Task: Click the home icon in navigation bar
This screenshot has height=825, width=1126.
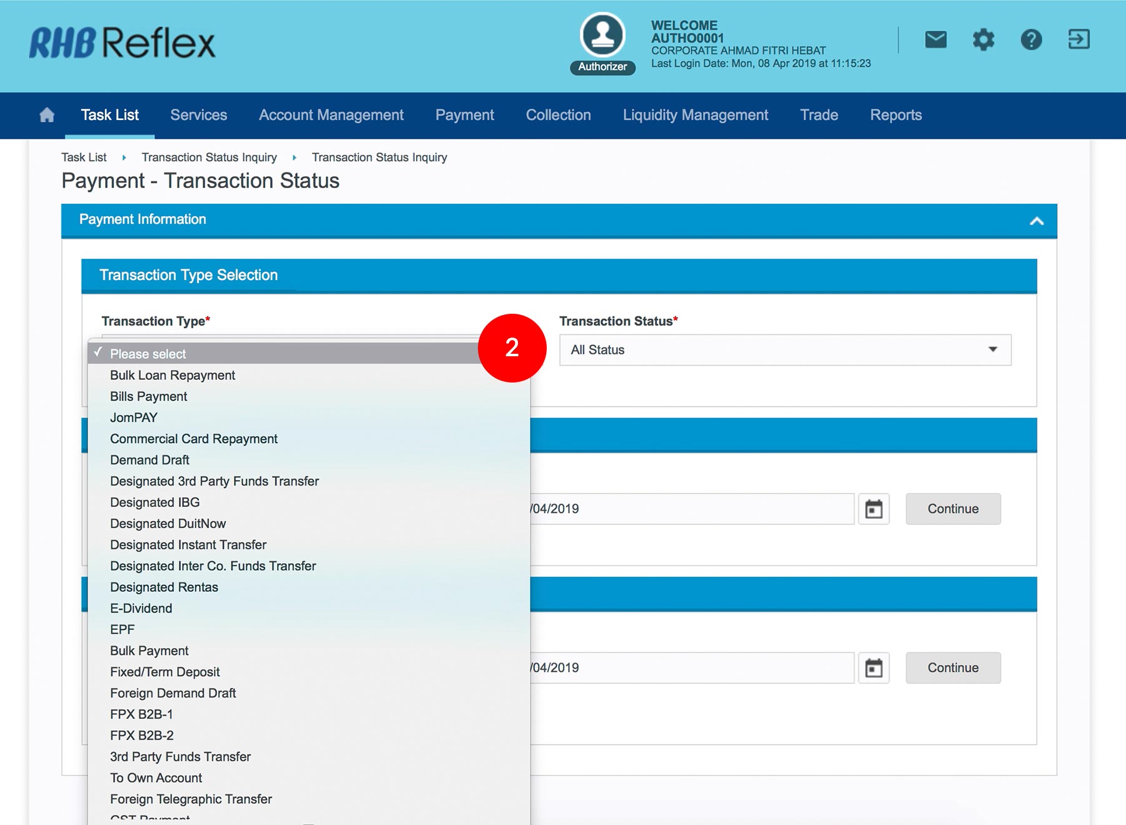Action: tap(47, 115)
